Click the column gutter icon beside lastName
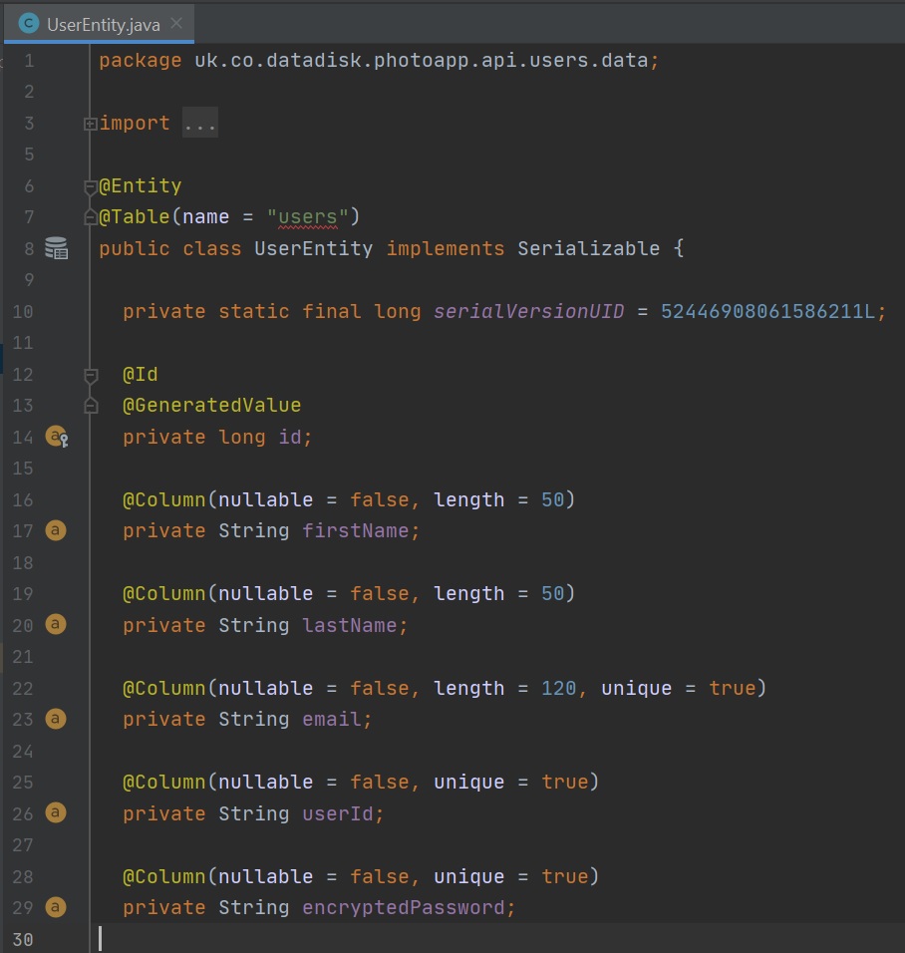905x953 pixels. click(56, 625)
